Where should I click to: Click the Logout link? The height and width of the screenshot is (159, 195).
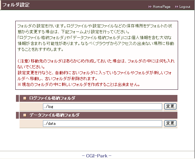(185, 7)
